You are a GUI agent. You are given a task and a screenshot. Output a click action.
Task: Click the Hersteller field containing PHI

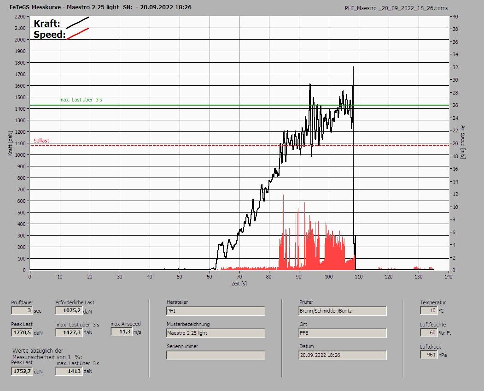tap(216, 311)
